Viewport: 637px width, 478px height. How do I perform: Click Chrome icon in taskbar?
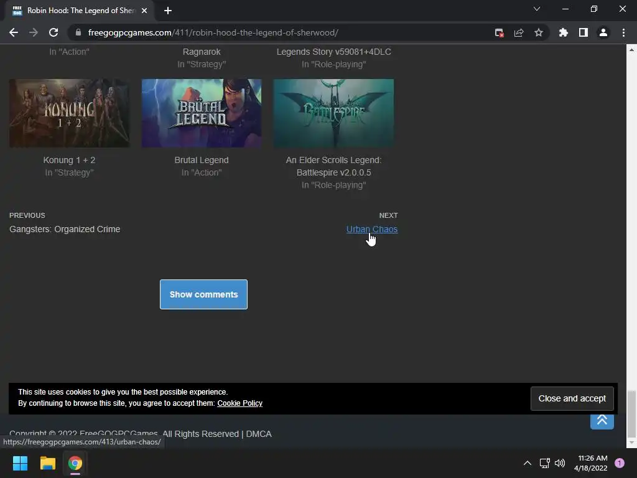click(75, 463)
